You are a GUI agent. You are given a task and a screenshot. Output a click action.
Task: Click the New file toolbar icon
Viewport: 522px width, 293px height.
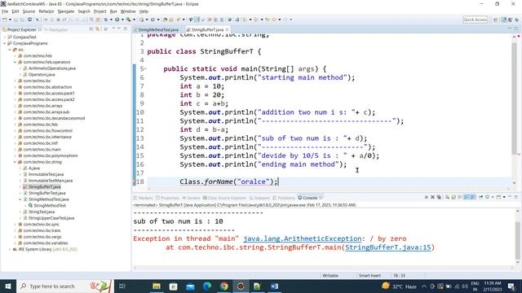(4, 20)
